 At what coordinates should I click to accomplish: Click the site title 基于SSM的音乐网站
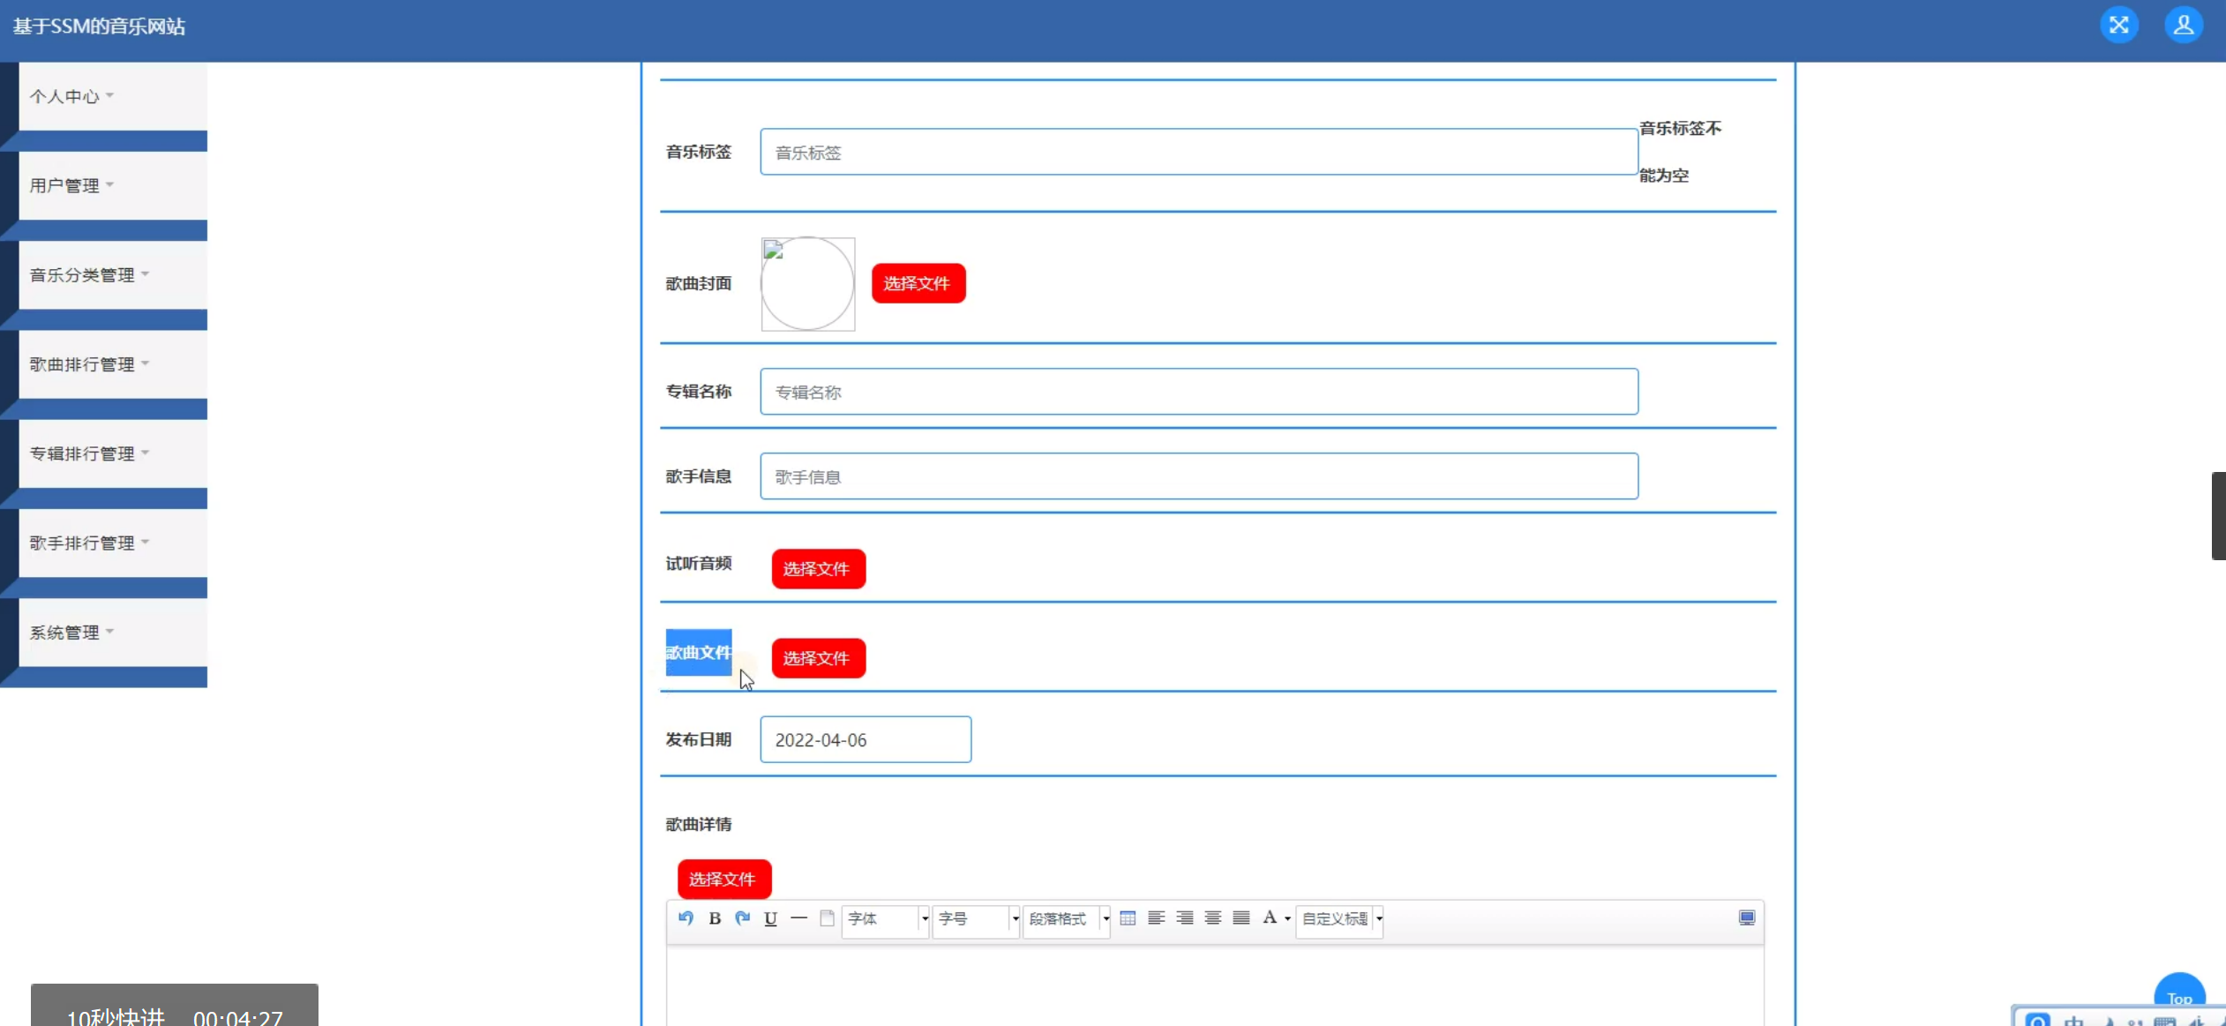pos(99,26)
